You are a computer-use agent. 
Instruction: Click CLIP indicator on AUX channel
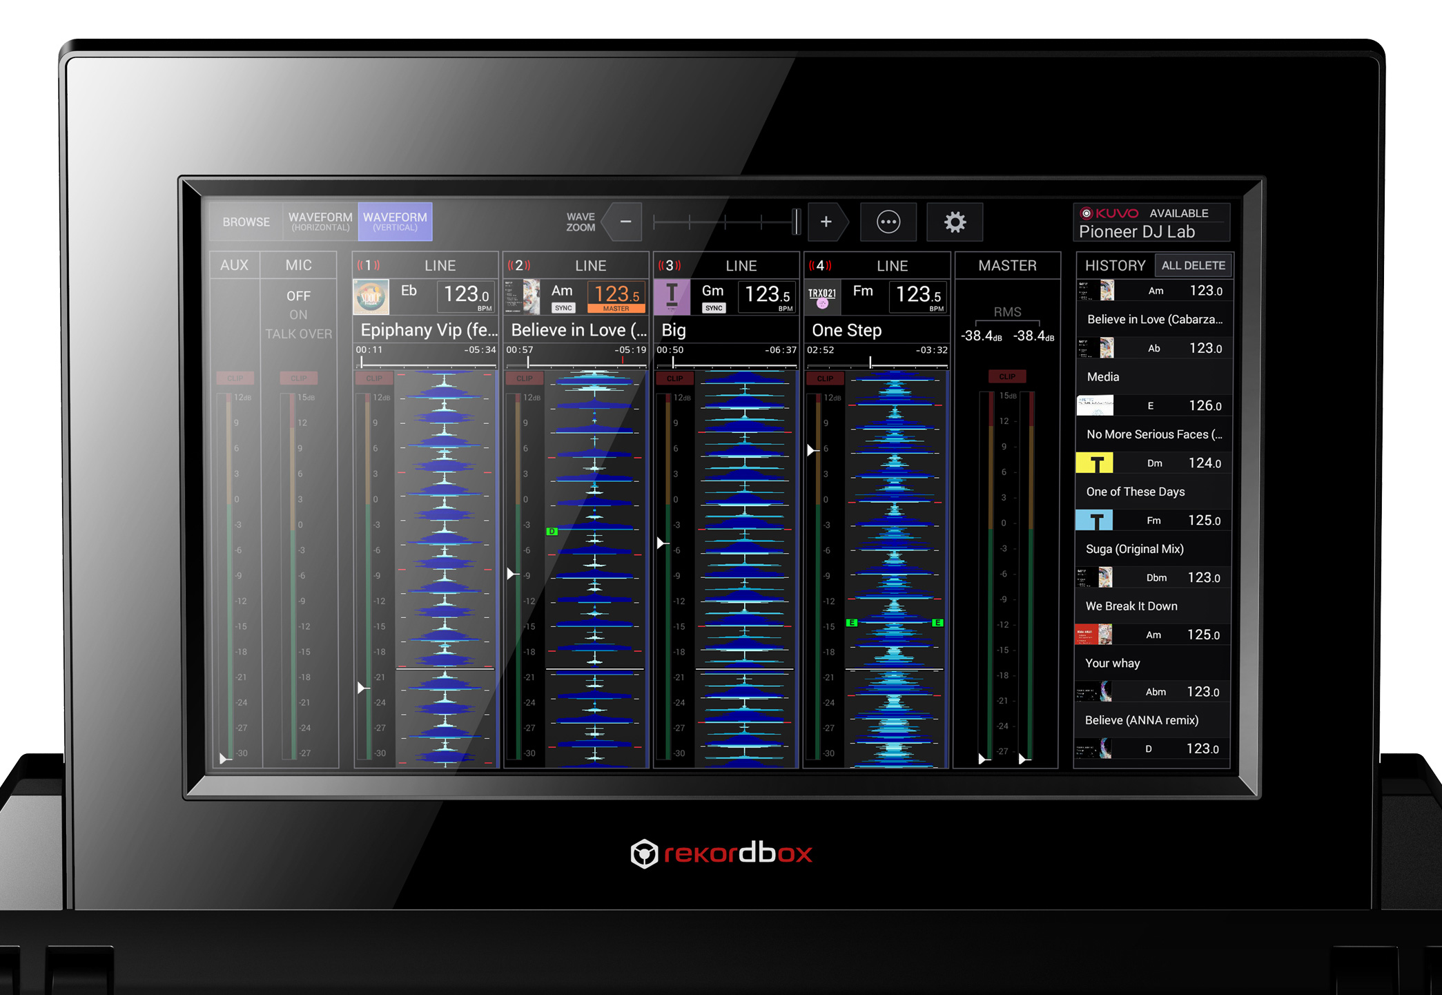tap(235, 378)
